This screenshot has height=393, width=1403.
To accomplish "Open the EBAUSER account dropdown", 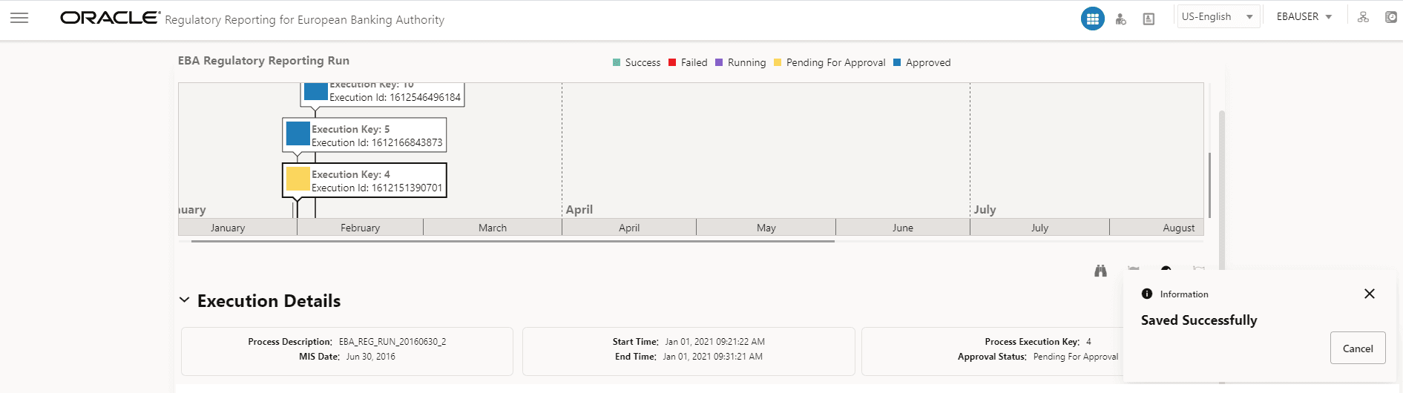I will tap(1304, 16).
